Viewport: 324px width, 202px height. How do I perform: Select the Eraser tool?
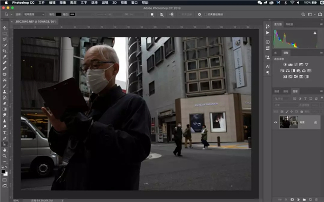[x=4, y=103]
